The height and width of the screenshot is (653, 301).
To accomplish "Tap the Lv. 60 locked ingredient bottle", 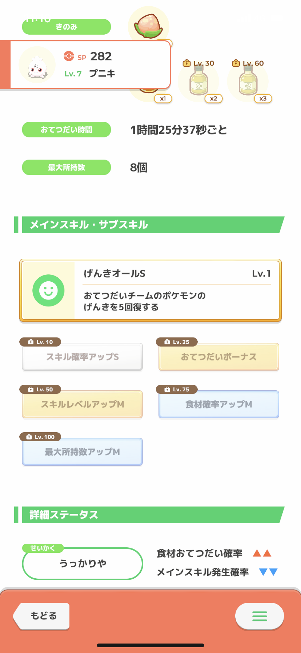I will tap(248, 81).
